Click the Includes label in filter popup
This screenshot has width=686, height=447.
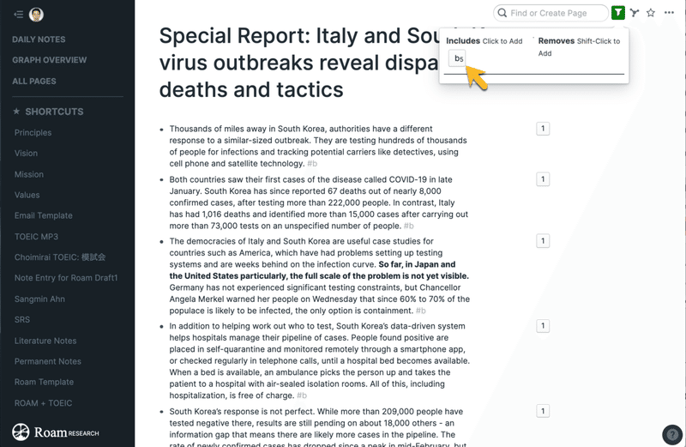point(463,40)
